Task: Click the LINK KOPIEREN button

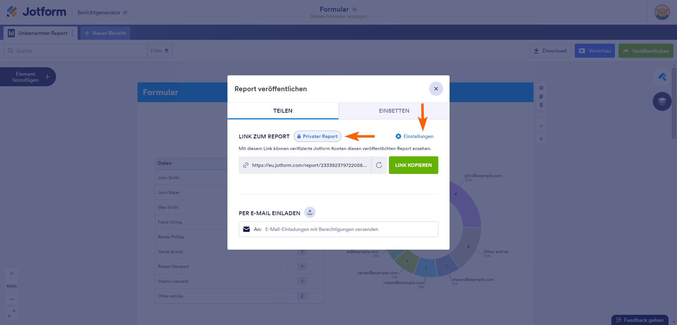Action: coord(414,165)
